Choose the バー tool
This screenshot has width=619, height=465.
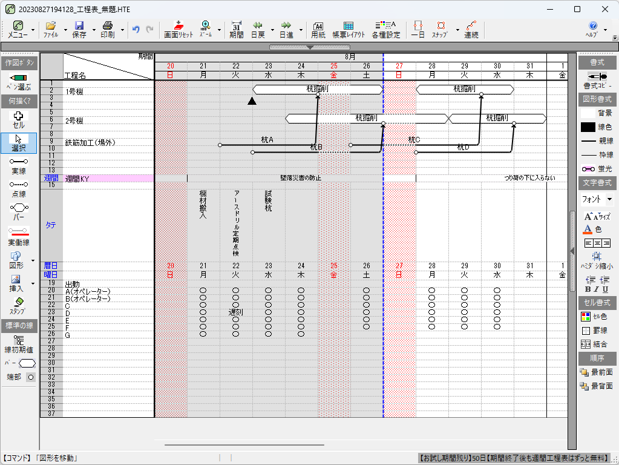click(19, 212)
